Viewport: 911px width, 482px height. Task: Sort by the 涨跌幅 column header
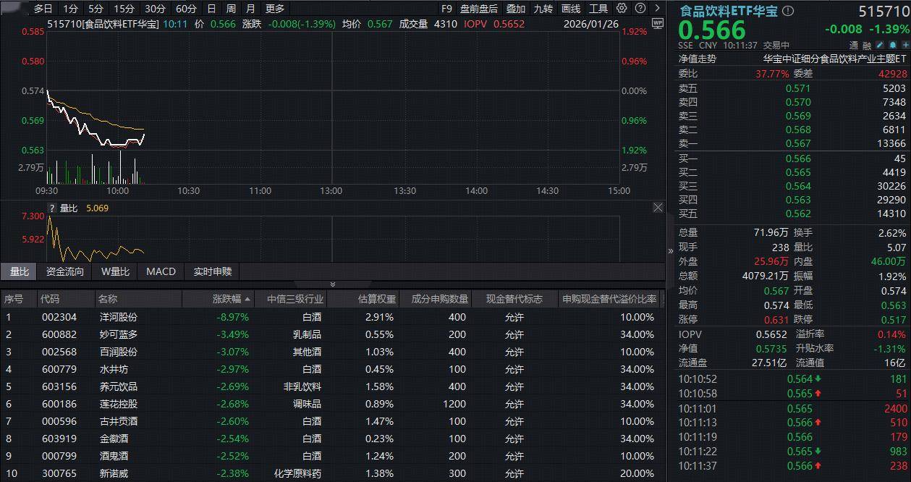coord(232,299)
